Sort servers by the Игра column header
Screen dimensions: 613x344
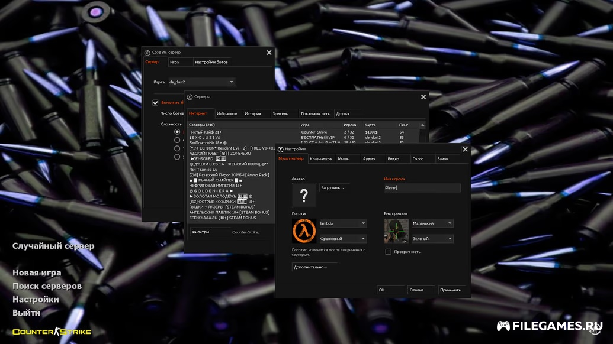click(320, 125)
